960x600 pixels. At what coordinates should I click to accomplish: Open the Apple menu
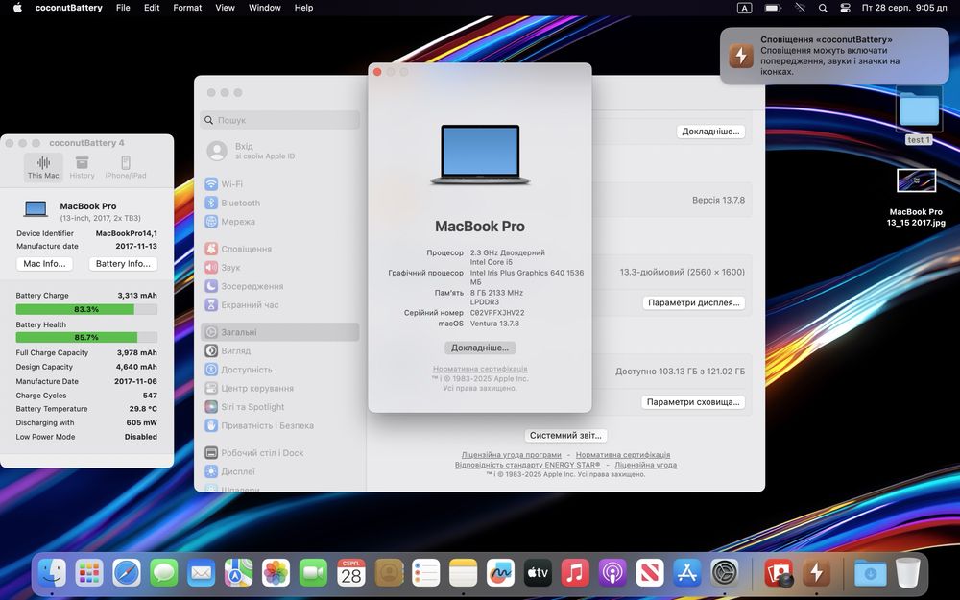[x=17, y=8]
